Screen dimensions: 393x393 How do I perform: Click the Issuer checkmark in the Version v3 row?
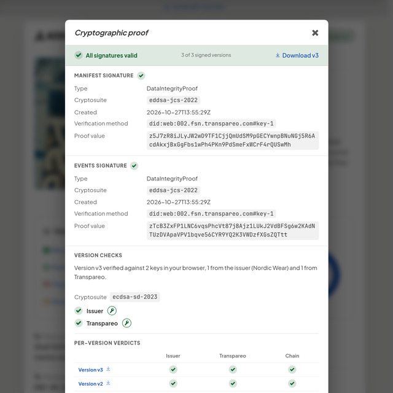[x=173, y=370]
